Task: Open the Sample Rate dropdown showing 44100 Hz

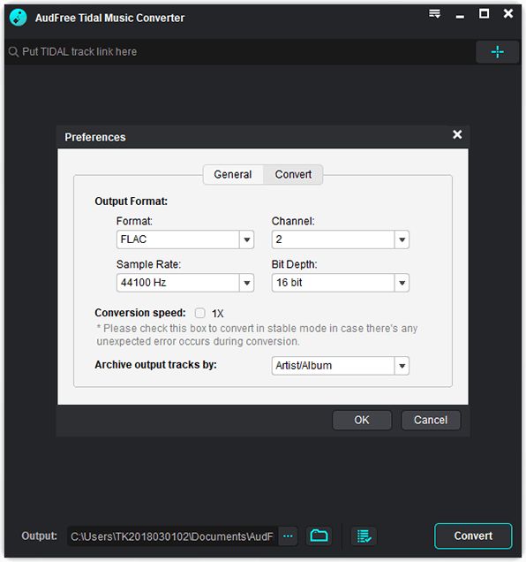Action: click(185, 283)
